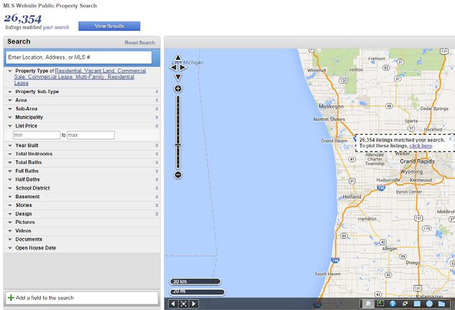
Task: Expand the Full Baths section
Action: click(10, 171)
